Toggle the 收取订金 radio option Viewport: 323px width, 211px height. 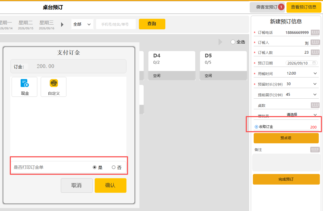(256, 127)
